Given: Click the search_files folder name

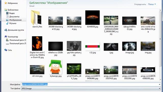Looking at the screenshot, I should [37, 27].
